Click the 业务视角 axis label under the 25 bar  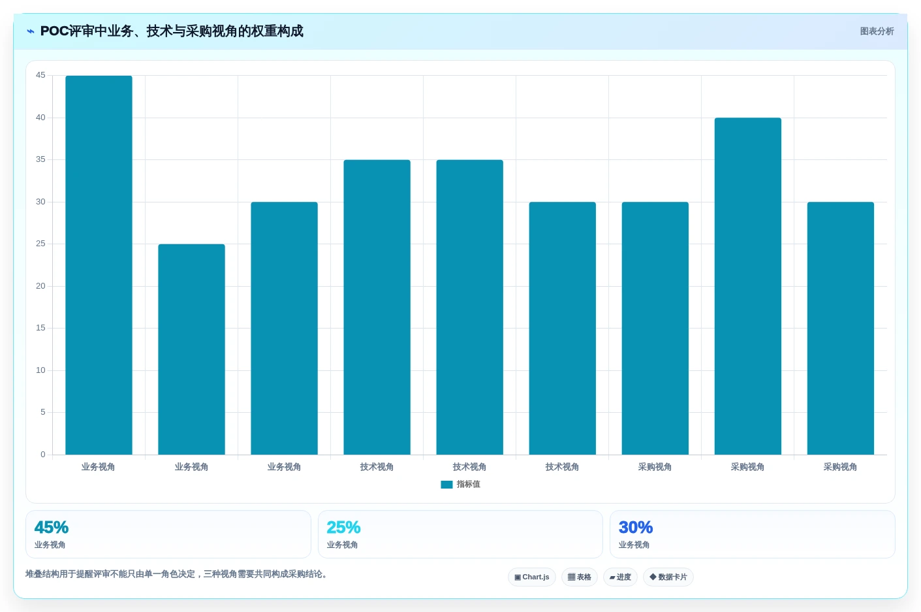pos(191,467)
